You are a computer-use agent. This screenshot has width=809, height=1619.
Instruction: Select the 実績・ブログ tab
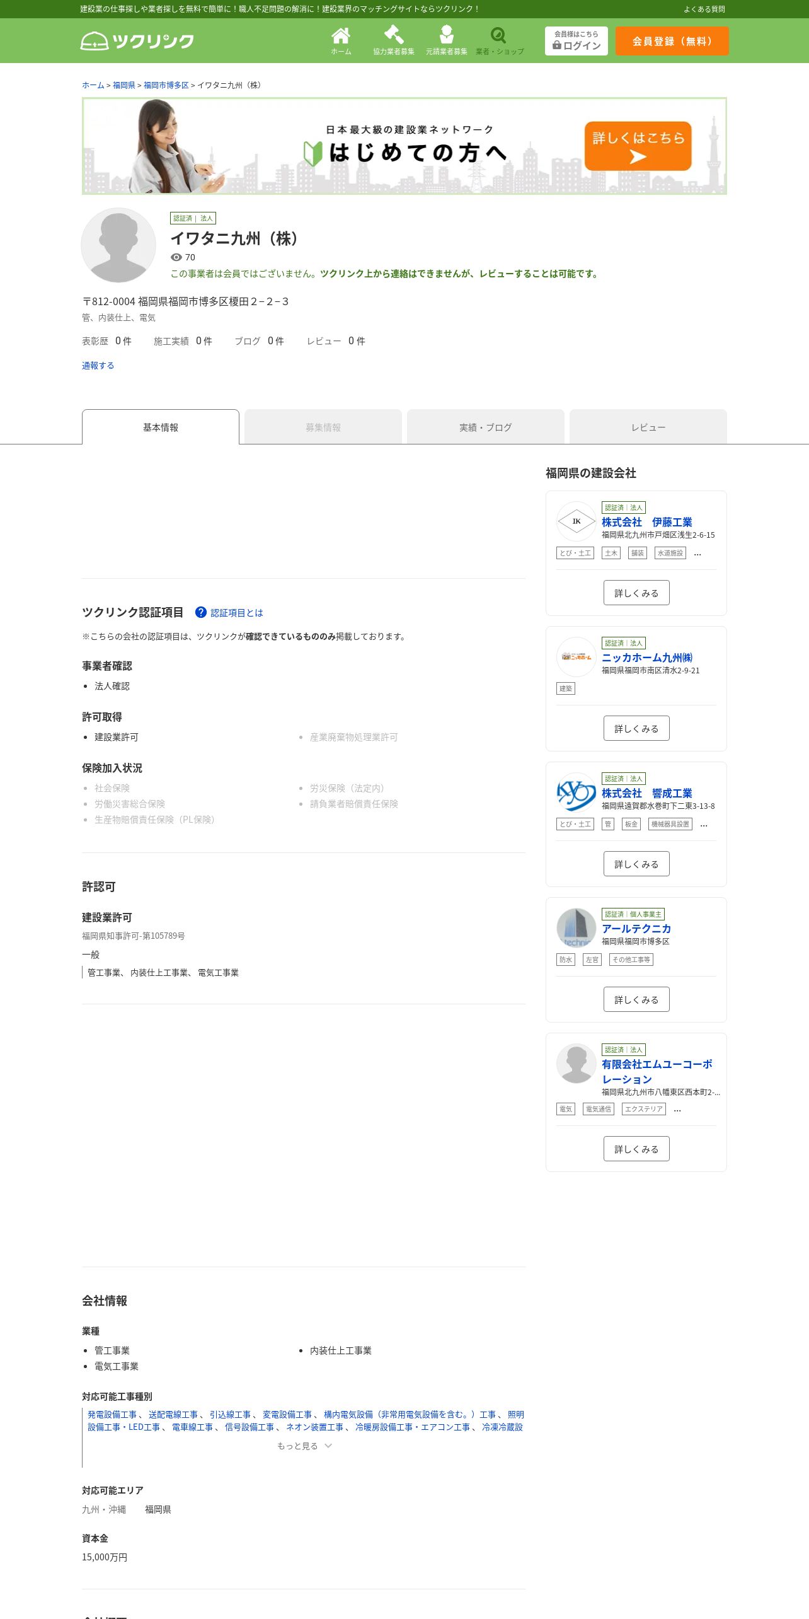[x=486, y=427]
